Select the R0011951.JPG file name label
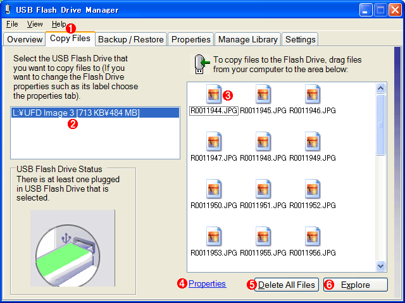Viewport: 405px width, 303px height. [263, 206]
